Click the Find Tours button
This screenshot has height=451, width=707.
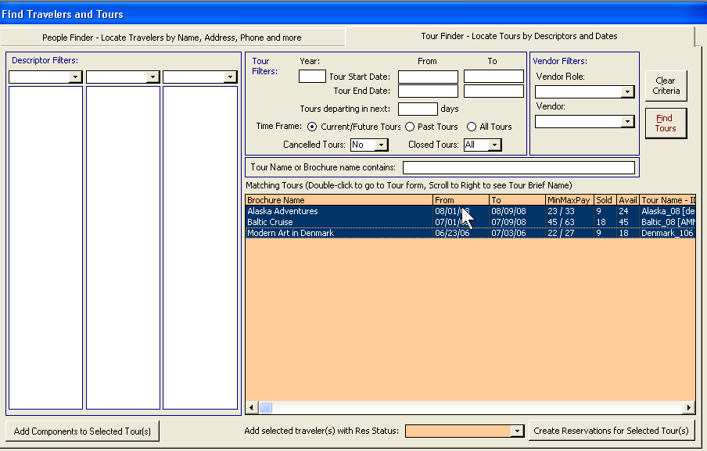pos(666,123)
